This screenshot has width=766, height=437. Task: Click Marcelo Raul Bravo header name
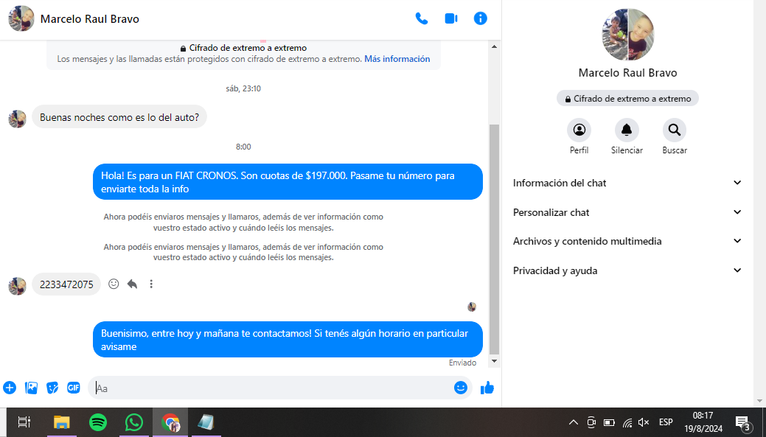89,18
